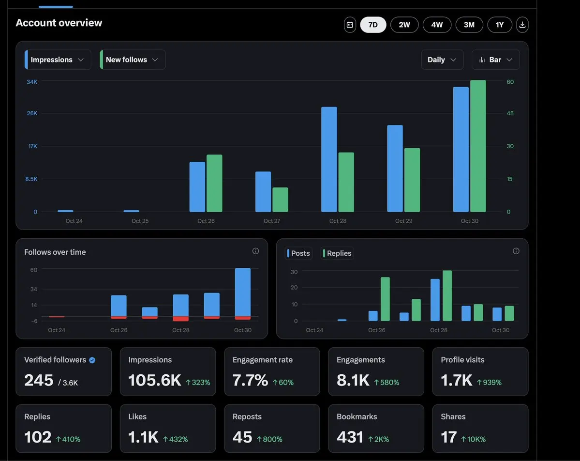Viewport: 580px width, 461px height.
Task: Open the Impressions metric dropdown
Action: pos(58,60)
